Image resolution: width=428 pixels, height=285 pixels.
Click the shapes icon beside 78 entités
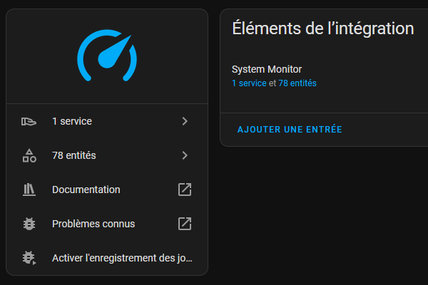tap(29, 155)
